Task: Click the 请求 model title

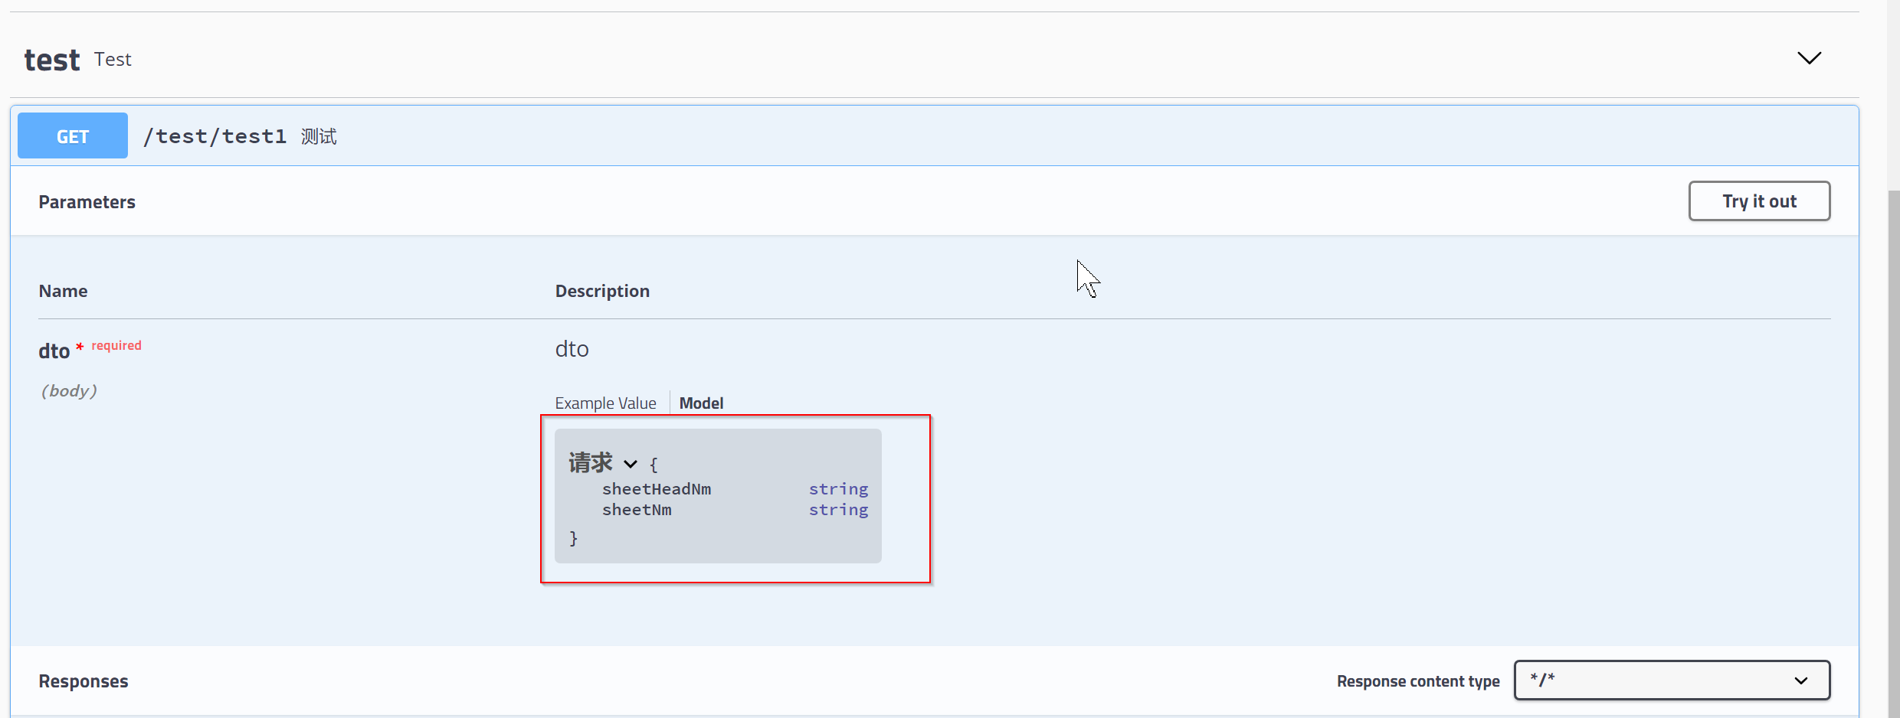Action: tap(591, 462)
